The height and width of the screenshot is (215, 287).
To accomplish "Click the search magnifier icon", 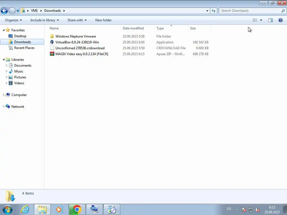I will [x=283, y=11].
